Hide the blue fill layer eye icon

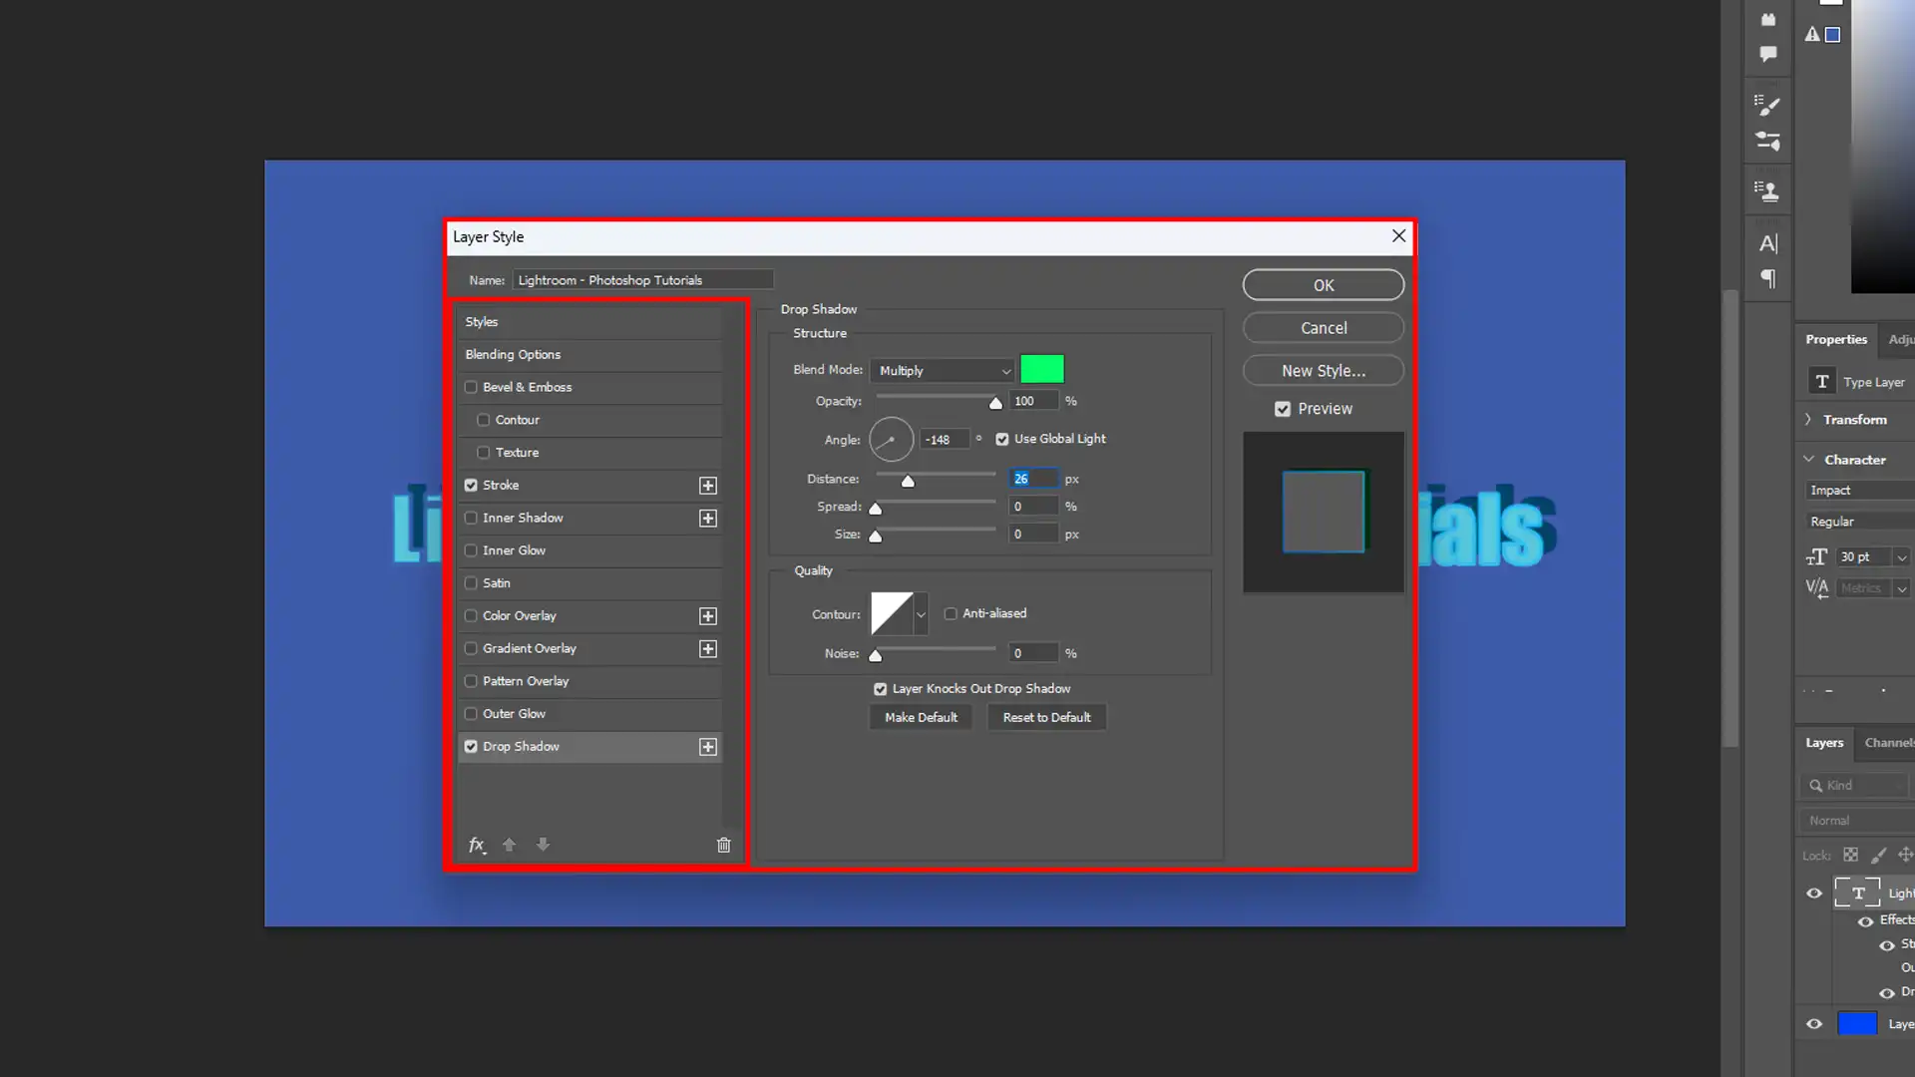point(1814,1024)
